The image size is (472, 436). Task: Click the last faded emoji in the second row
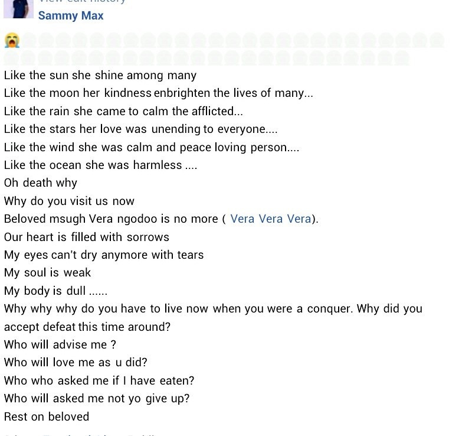(402, 58)
